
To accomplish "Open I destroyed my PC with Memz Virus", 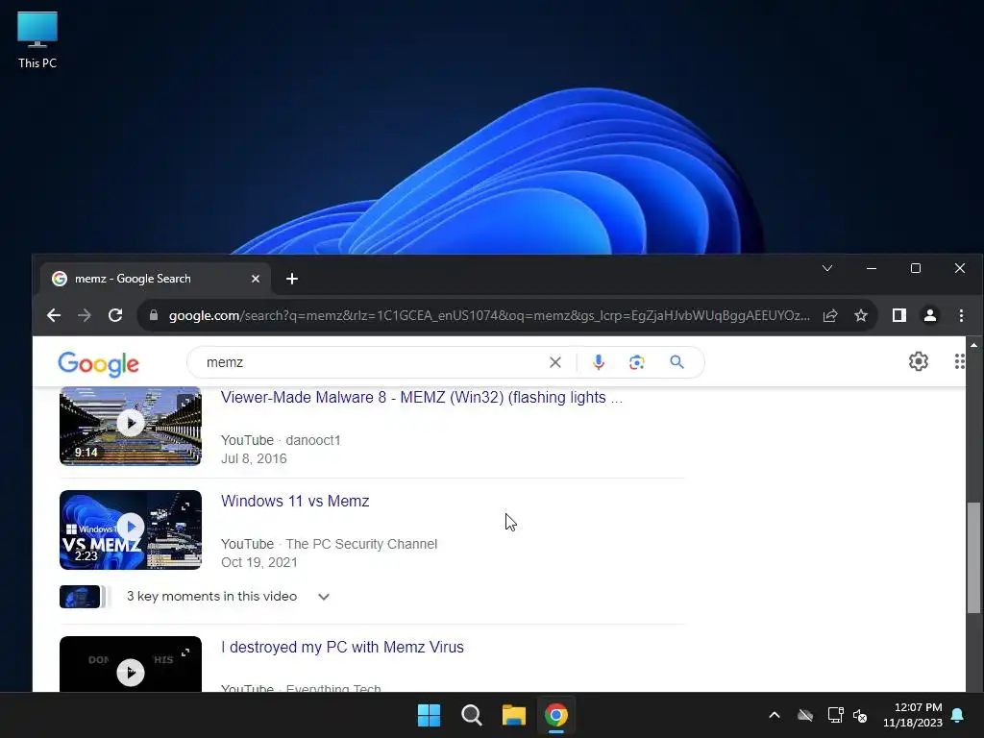I will click(342, 647).
